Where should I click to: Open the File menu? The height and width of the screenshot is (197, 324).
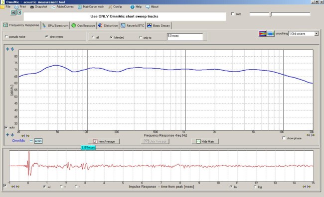coord(5,7)
